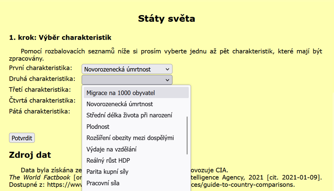This screenshot has height=191, width=334.
Task: Collapse the open Druhá charakteristika dropdown arrow
Action: (167, 80)
